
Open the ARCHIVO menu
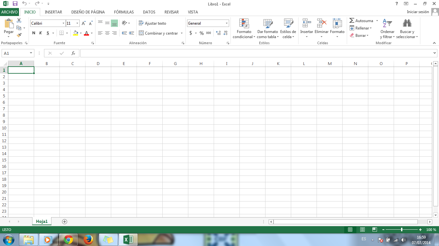(9, 12)
